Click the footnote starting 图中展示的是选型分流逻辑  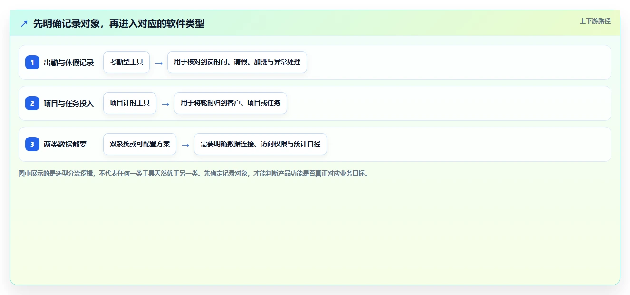pos(194,173)
